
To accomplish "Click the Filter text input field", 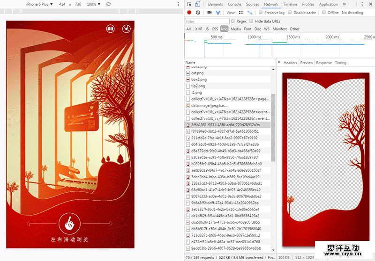I will point(207,21).
